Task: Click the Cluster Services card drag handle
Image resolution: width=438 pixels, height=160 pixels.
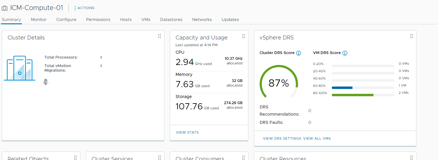Action: click(x=159, y=157)
